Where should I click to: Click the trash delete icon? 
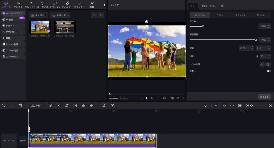(20, 105)
